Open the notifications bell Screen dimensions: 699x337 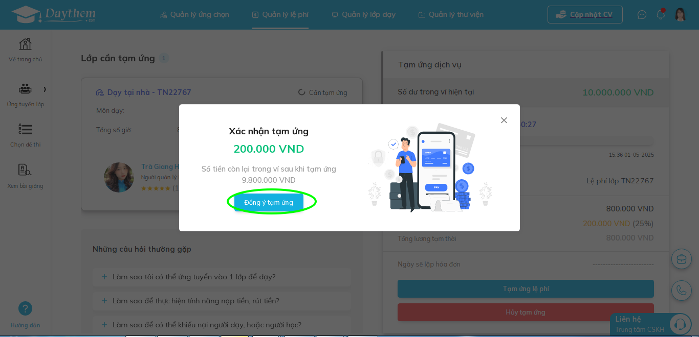pos(661,14)
